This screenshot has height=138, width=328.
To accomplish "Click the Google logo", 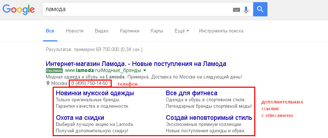I will 19,10.
